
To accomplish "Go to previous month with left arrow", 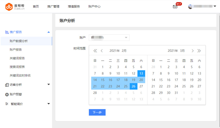I will [102, 51].
